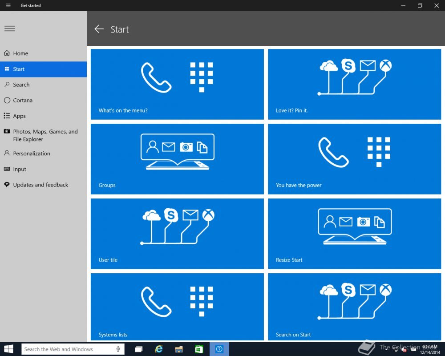Screen dimensions: 445x356
Task: Open the title bar hamburger menu
Action: pyautogui.click(x=8, y=5)
